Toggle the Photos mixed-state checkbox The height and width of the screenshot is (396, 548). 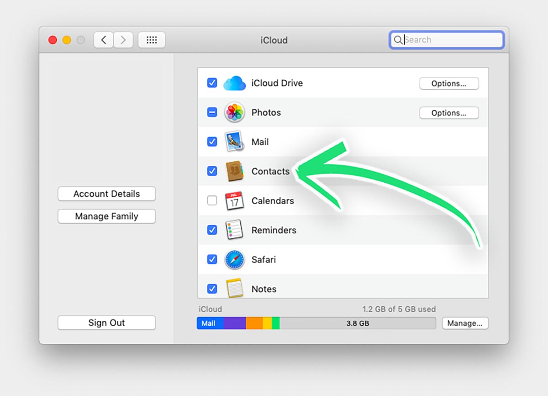(x=212, y=113)
